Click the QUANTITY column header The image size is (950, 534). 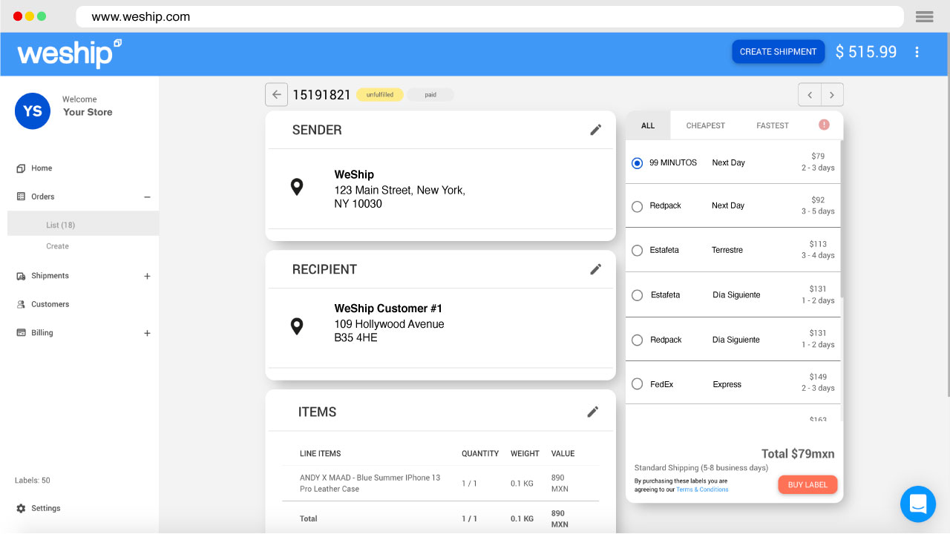tap(480, 454)
